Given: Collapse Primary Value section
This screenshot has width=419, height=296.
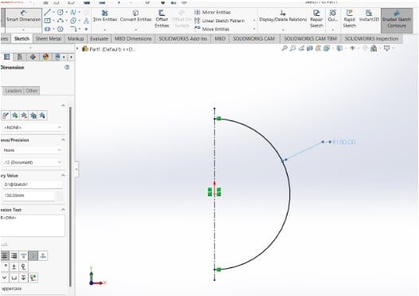Looking at the screenshot, I should [63, 176].
